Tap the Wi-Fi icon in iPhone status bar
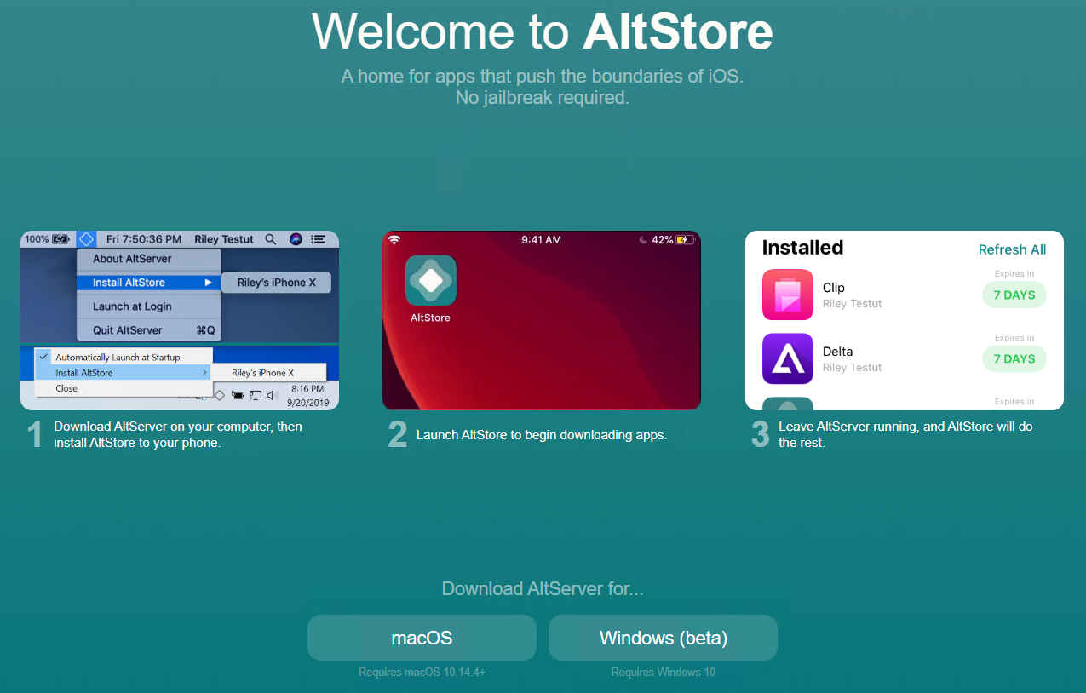1086x693 pixels. tap(394, 239)
